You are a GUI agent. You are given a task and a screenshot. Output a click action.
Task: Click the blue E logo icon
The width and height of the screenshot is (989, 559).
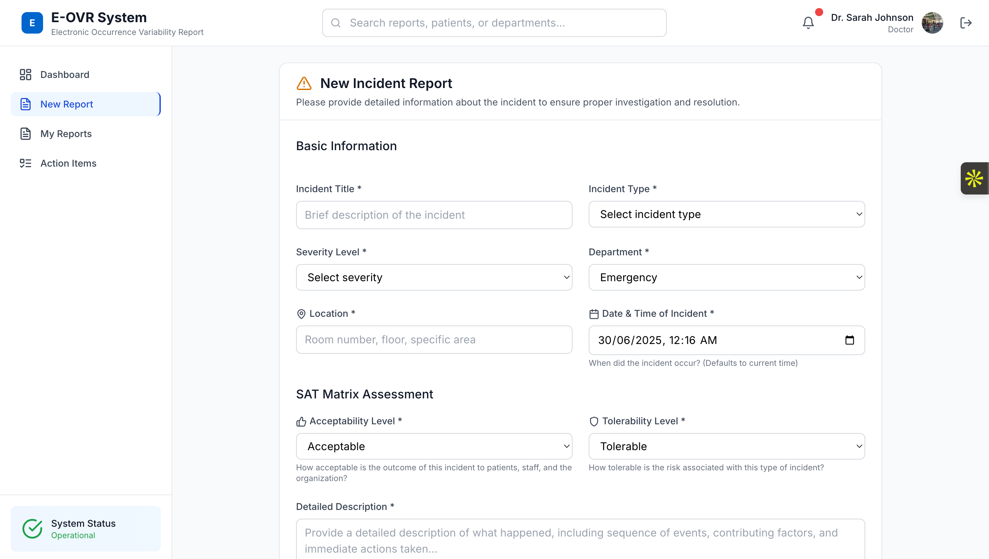click(32, 23)
